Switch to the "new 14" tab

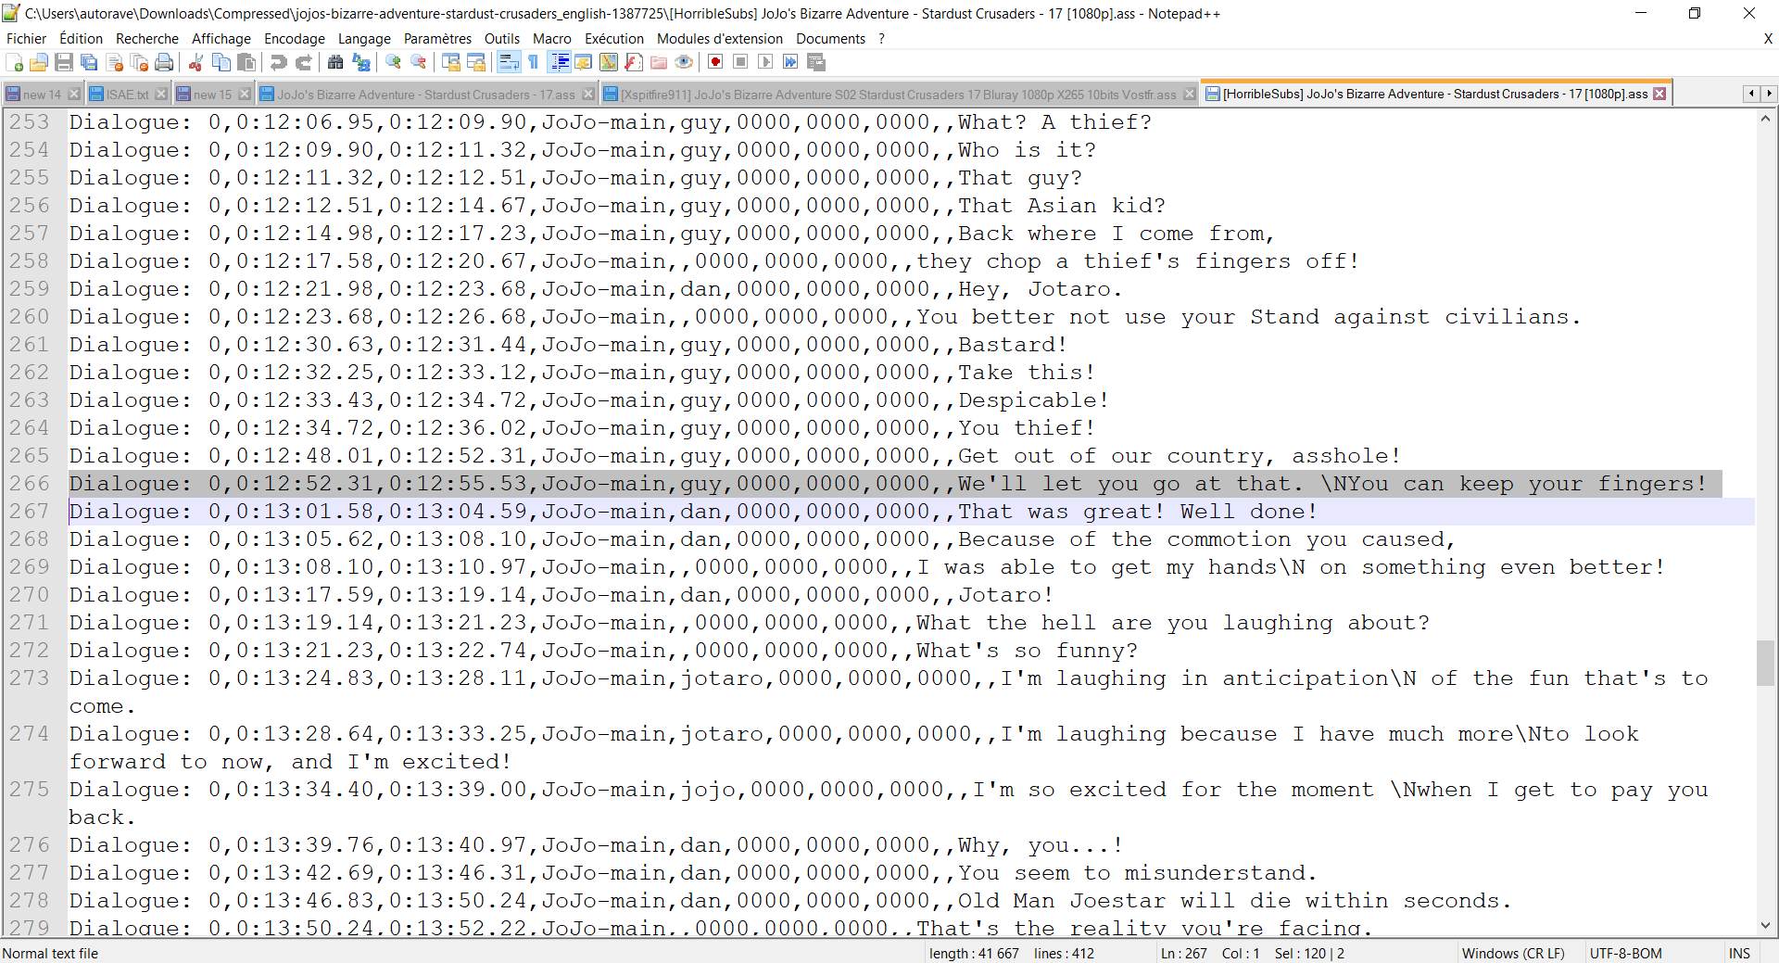coord(42,95)
